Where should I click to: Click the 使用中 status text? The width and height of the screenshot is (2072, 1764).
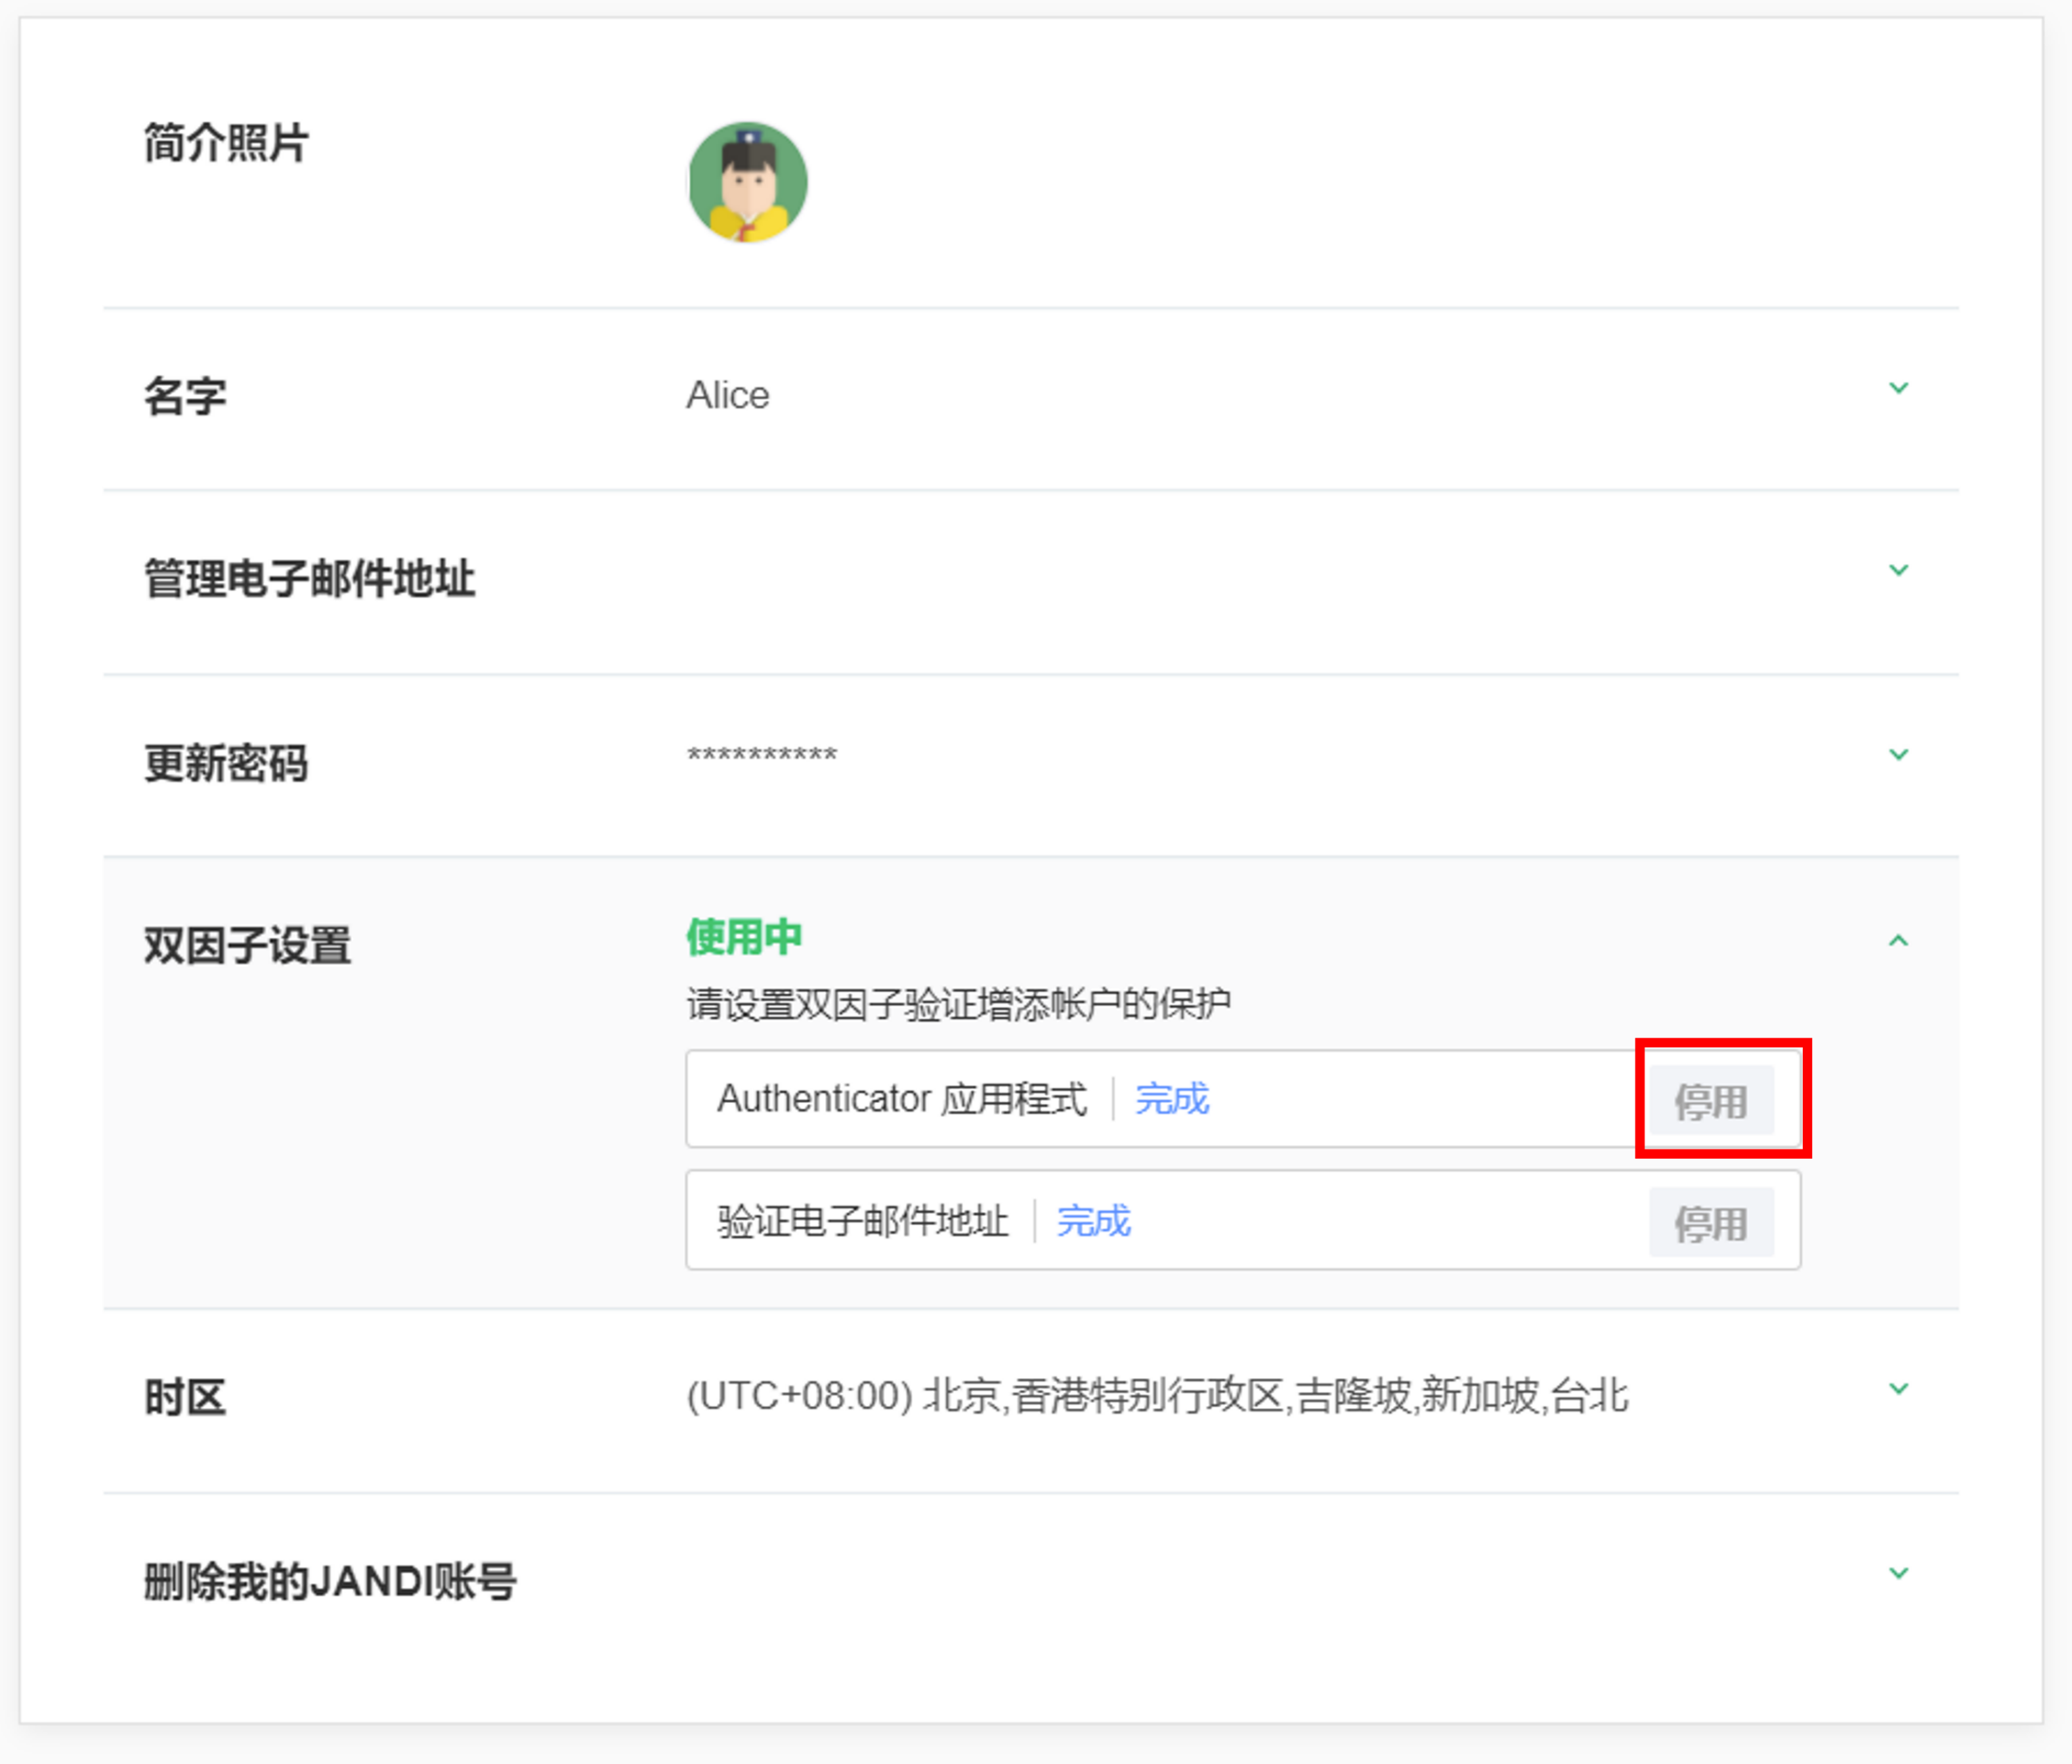743,937
